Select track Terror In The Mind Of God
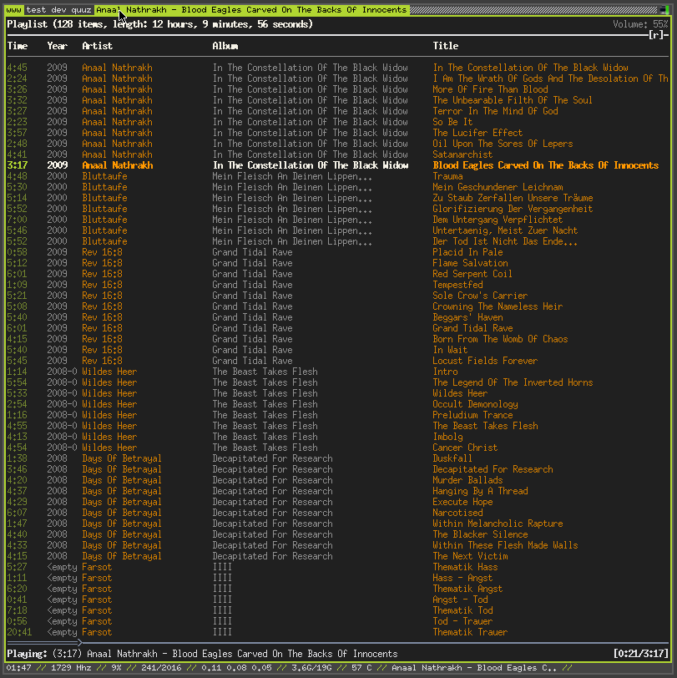Viewport: 677px width, 678px height. [495, 111]
